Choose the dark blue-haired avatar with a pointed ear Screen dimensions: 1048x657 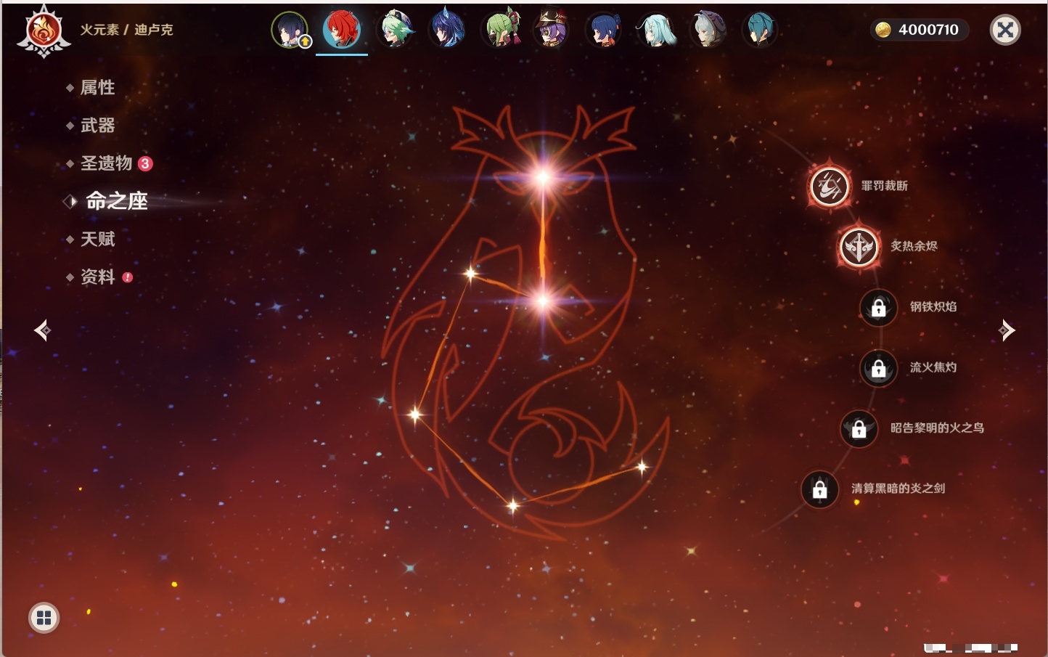447,30
